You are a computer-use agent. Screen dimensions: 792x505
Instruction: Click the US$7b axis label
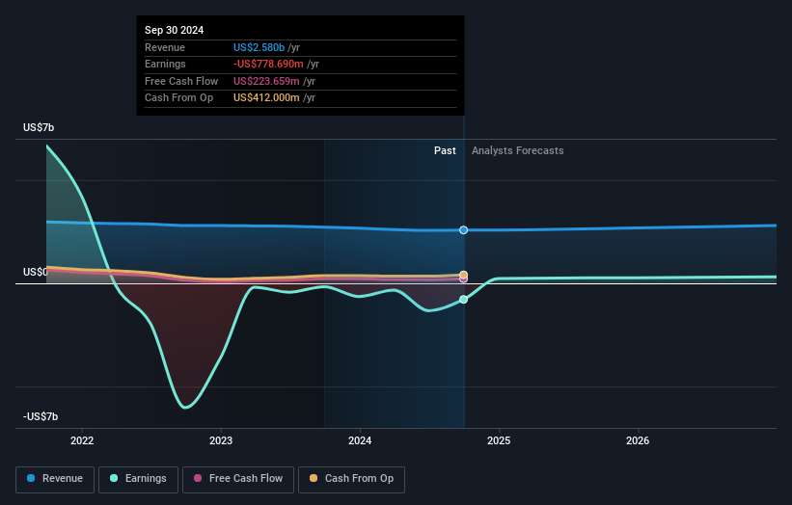(39, 127)
